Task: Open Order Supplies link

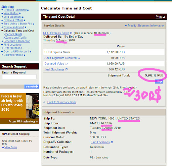Action: (13, 48)
